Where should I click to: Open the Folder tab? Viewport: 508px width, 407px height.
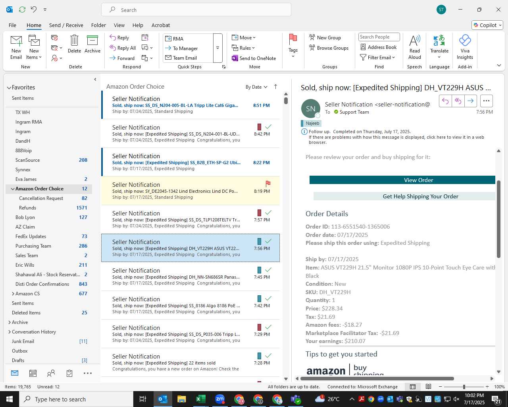[98, 25]
